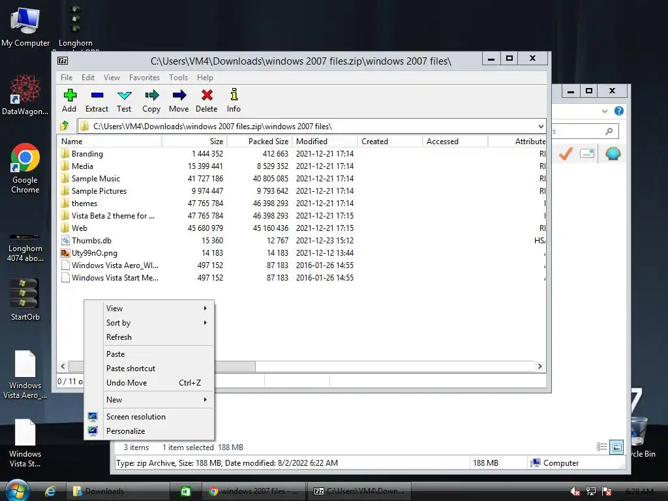Open the Google Chrome desktop shortcut
The height and width of the screenshot is (501, 668).
tap(25, 168)
